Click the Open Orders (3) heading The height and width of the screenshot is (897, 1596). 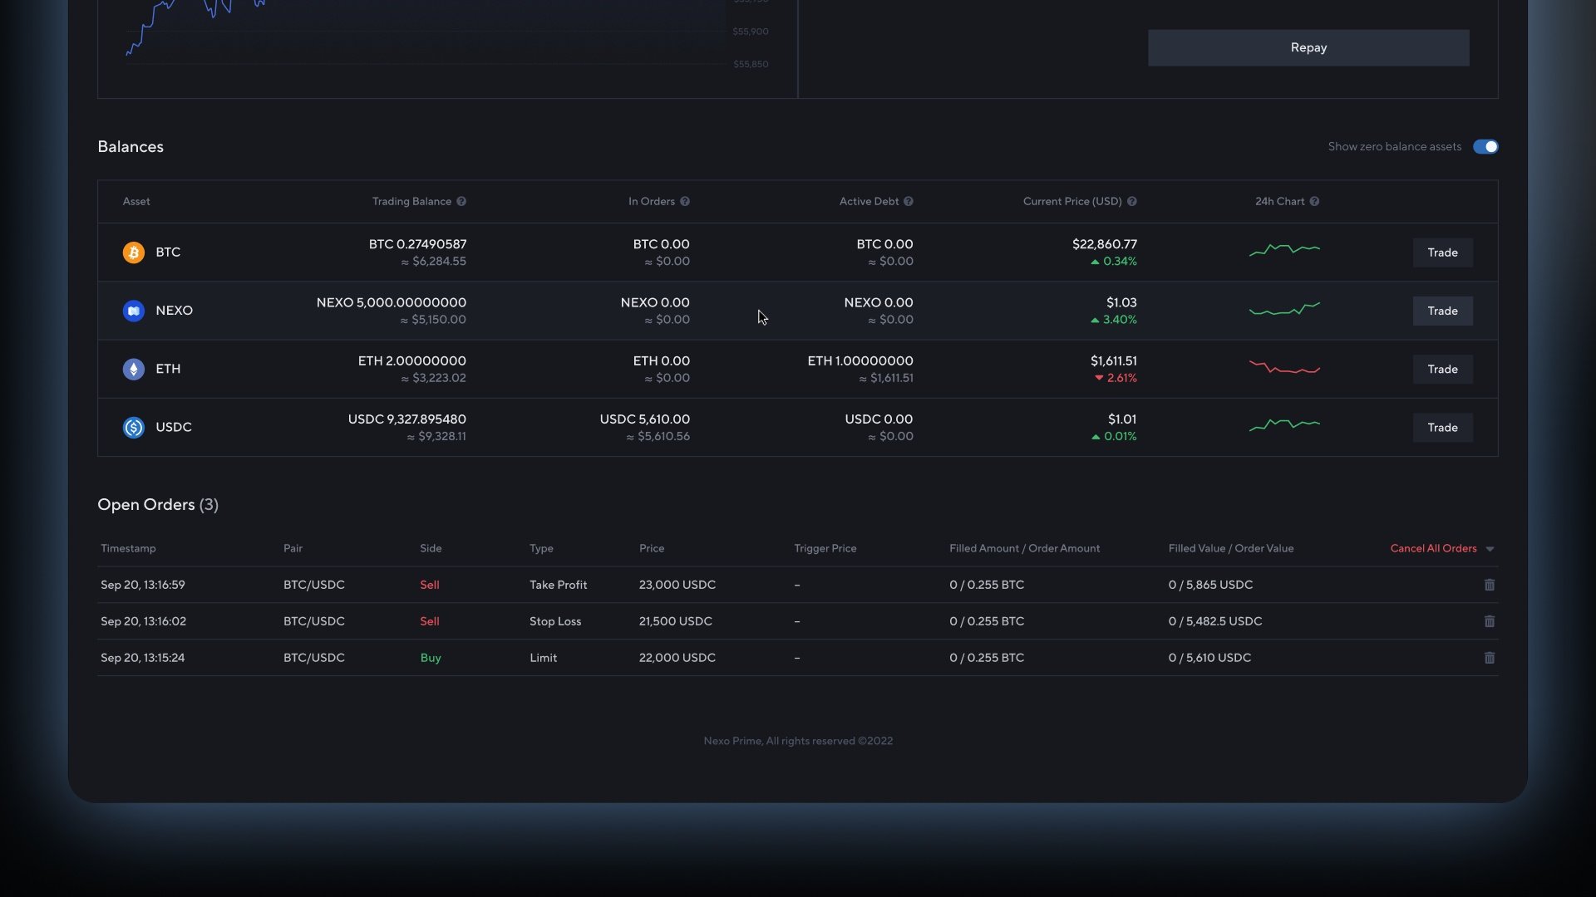coord(158,505)
